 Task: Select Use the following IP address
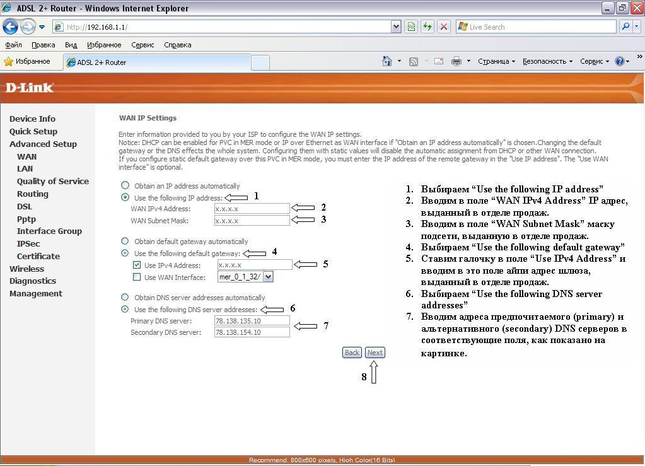point(125,197)
